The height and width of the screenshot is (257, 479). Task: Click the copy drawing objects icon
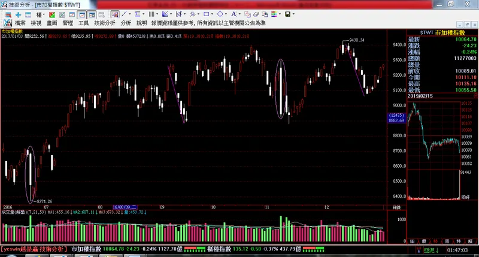247,14
